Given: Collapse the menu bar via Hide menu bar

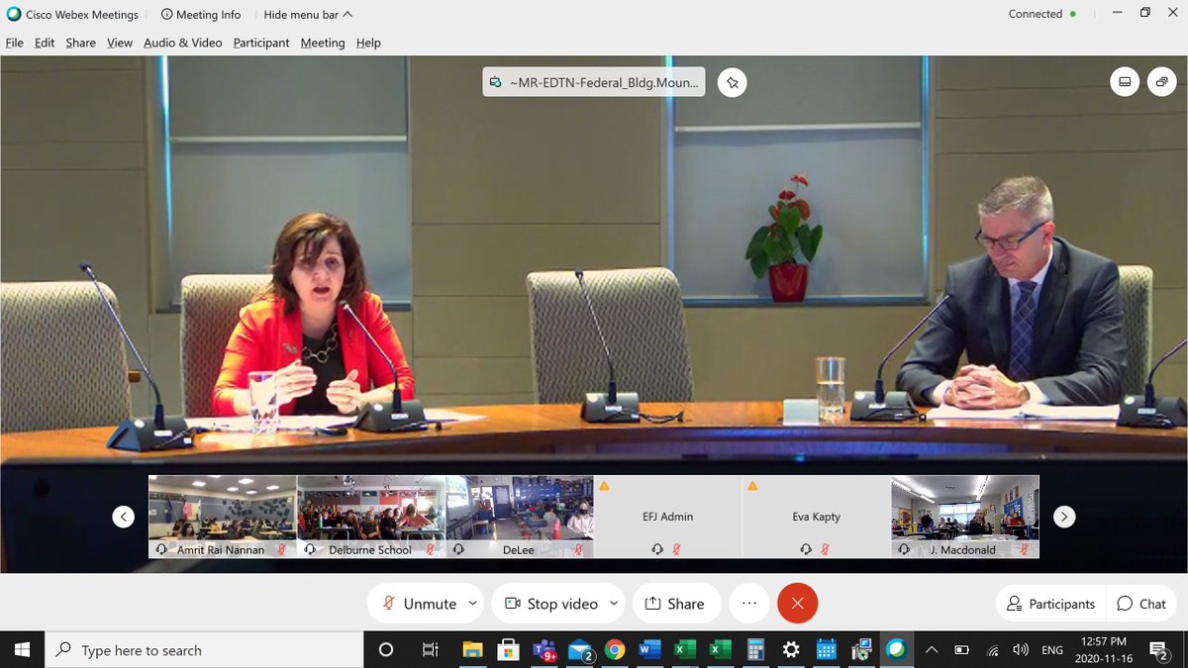Looking at the screenshot, I should (x=308, y=15).
